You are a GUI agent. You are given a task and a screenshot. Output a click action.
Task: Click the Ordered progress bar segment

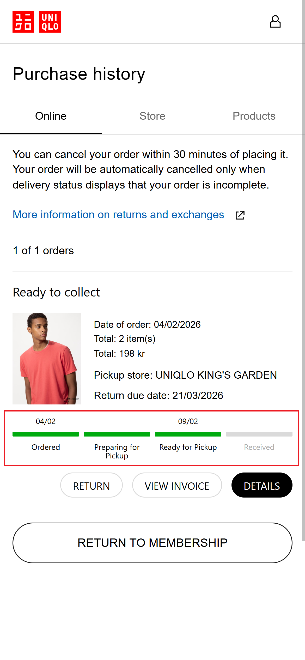point(46,434)
